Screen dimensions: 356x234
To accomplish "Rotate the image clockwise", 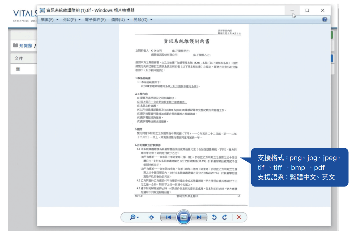I will 224,217.
